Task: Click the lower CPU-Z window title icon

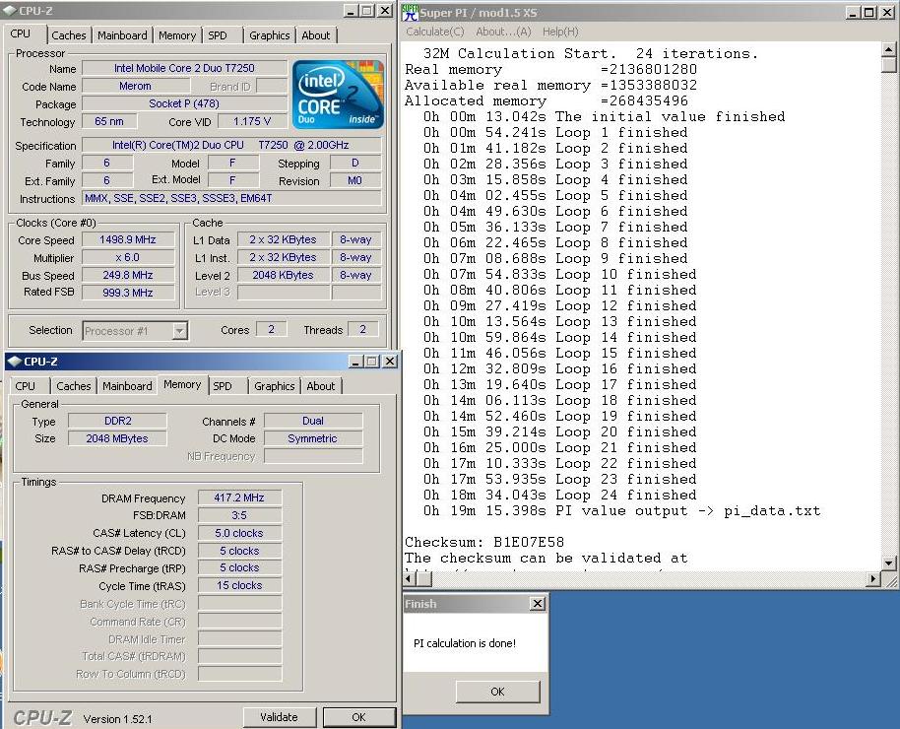Action: [x=15, y=362]
